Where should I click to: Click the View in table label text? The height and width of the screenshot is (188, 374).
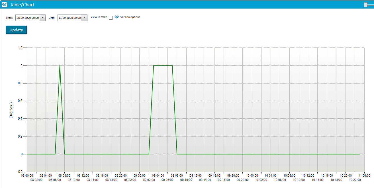click(x=99, y=17)
